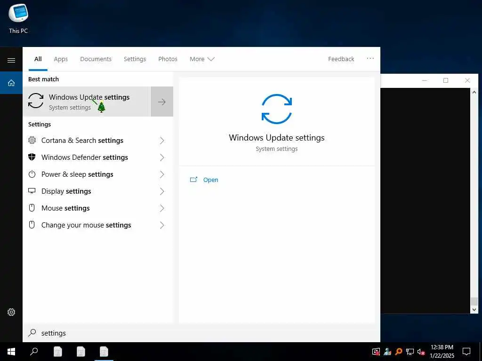The height and width of the screenshot is (361, 482).
Task: Click the Display settings monitor icon
Action: point(32,191)
